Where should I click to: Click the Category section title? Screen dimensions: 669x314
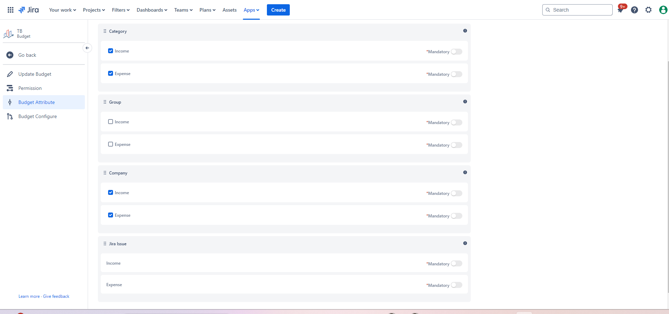tap(118, 31)
